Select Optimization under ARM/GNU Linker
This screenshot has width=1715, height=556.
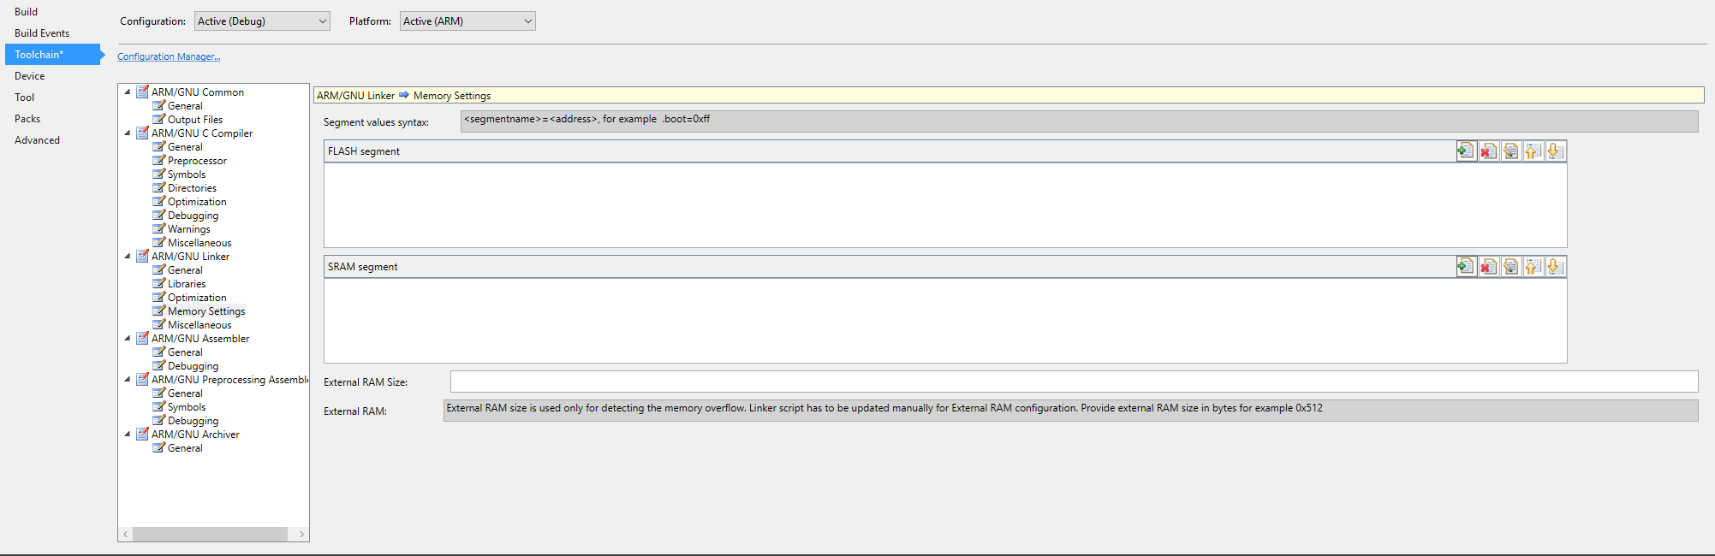[197, 298]
